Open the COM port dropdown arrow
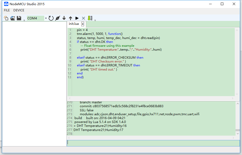242x155 pixels. pos(46,18)
